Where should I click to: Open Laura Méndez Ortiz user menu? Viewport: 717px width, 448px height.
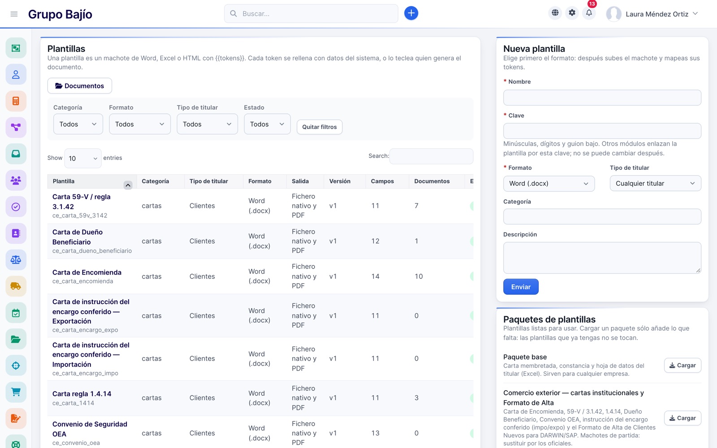(x=652, y=14)
